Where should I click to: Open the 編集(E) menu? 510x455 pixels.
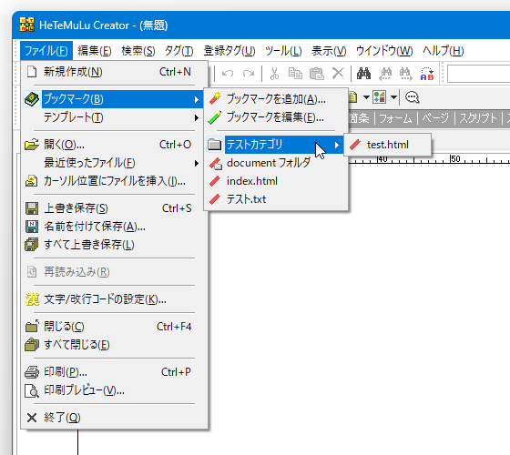pyautogui.click(x=95, y=51)
